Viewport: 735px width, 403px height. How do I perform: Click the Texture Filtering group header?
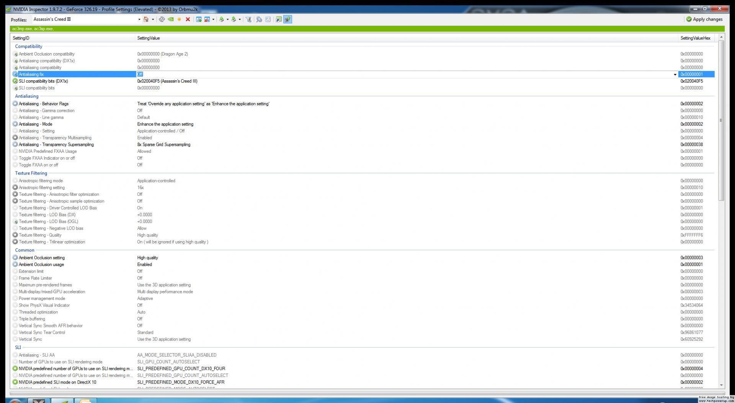31,173
